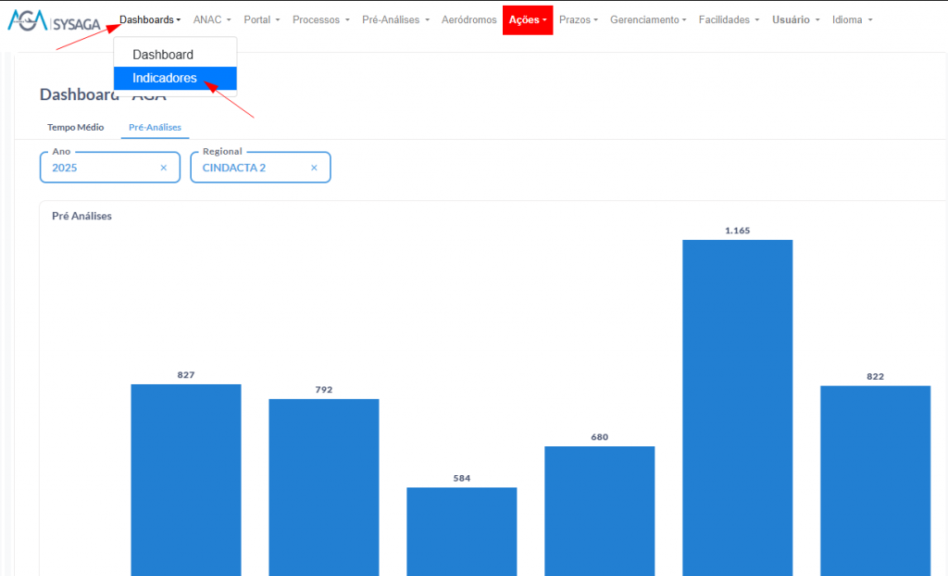Clear the CINDACTA 2 regional filter
948x576 pixels.
click(314, 168)
